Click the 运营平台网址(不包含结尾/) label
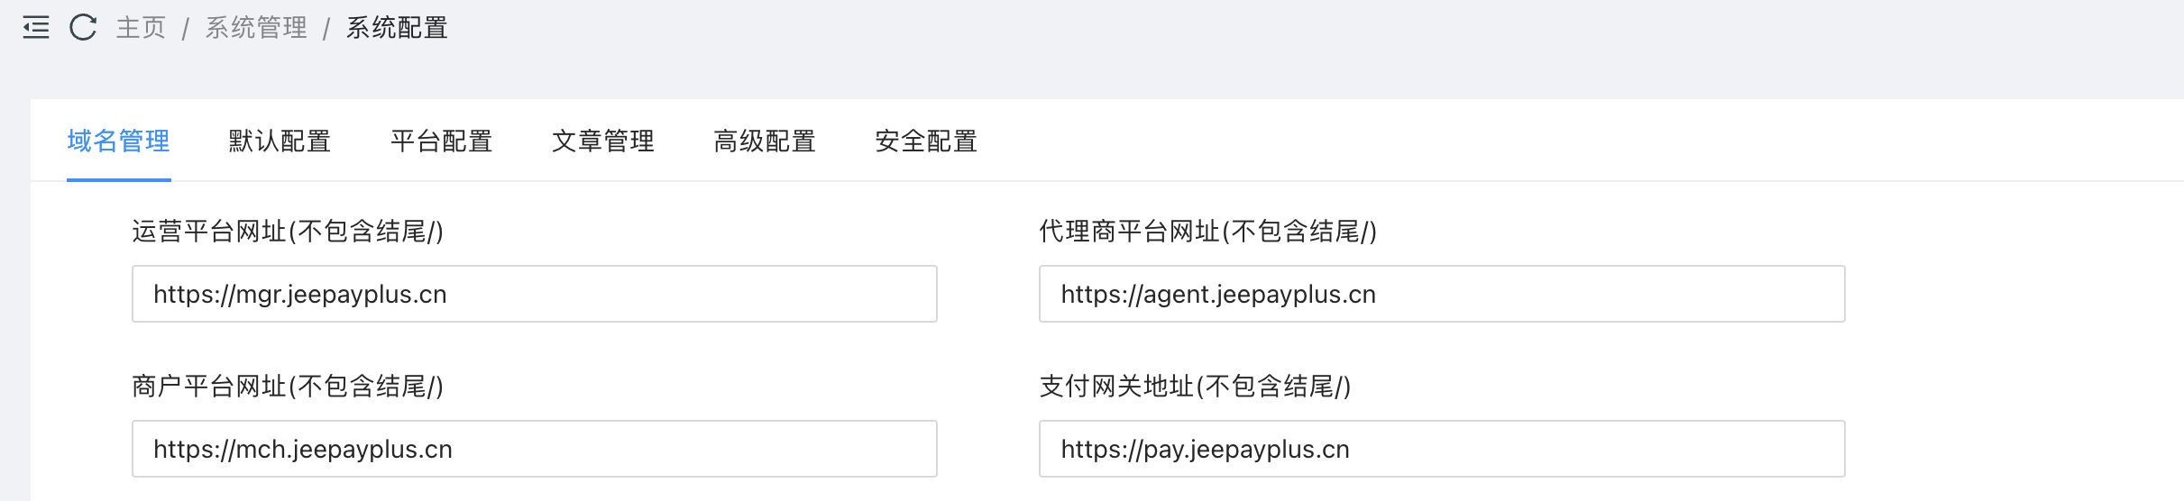The image size is (2184, 501). tap(288, 232)
